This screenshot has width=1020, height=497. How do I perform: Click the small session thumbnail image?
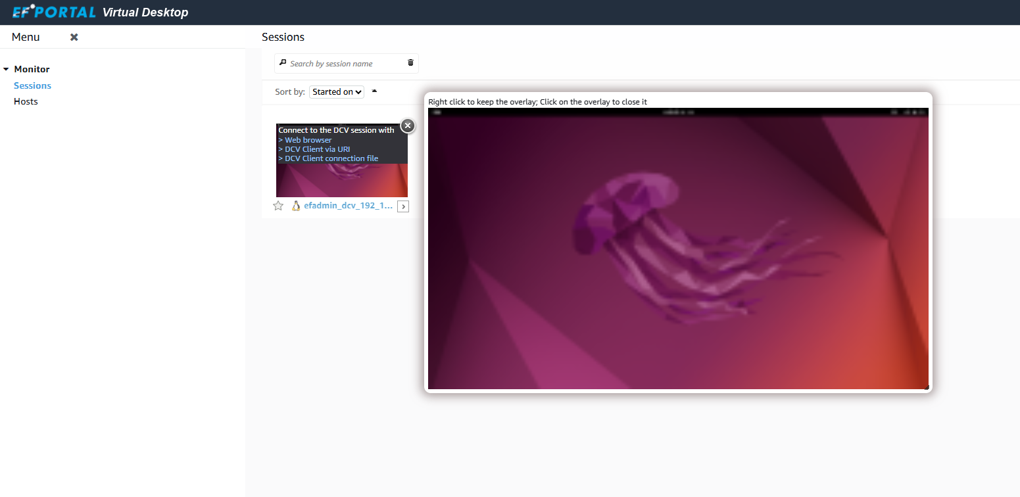(341, 181)
